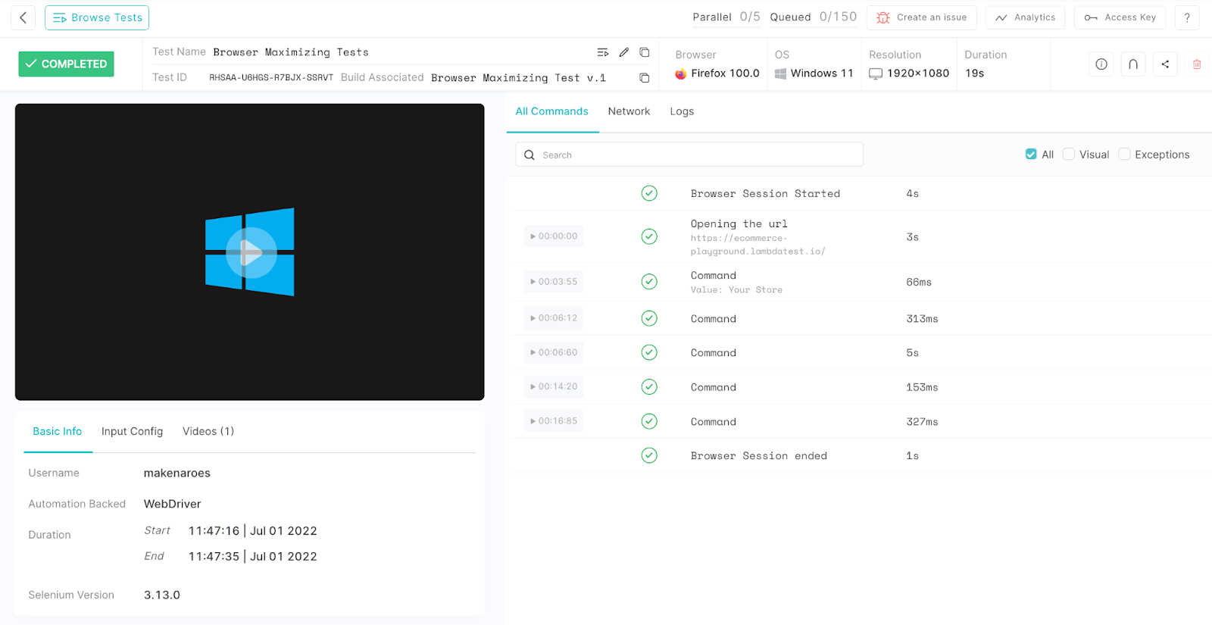Jump to 00:03:55 command timestamp

[x=554, y=282]
